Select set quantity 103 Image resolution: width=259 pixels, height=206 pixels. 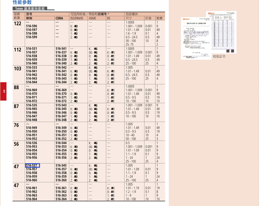point(18,68)
